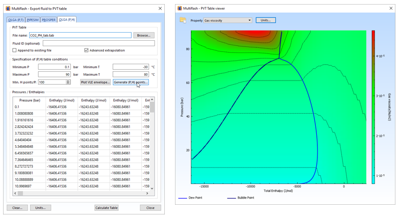Click the Browse... button
The height and width of the screenshot is (218, 399).
click(144, 35)
